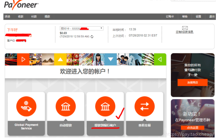Click the green left-arrow banner tile

pos(160,59)
